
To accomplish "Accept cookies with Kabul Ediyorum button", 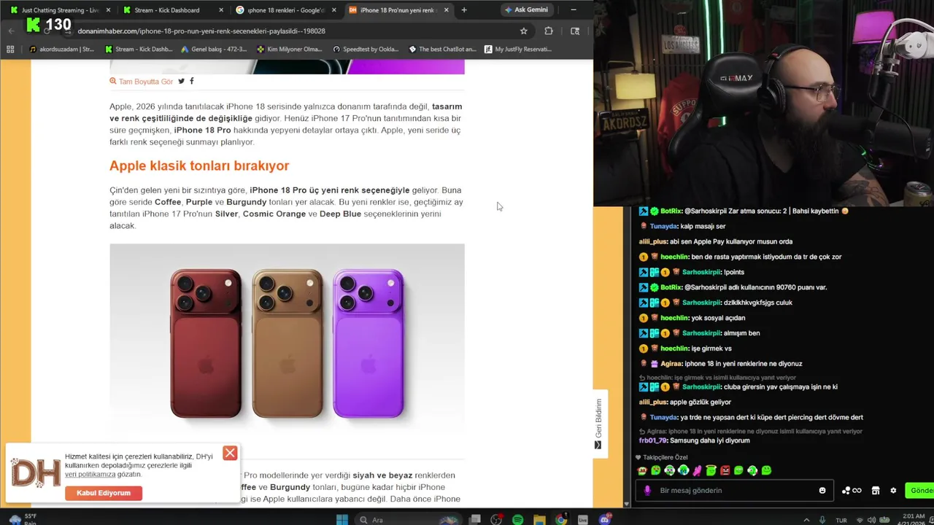I will click(x=104, y=493).
